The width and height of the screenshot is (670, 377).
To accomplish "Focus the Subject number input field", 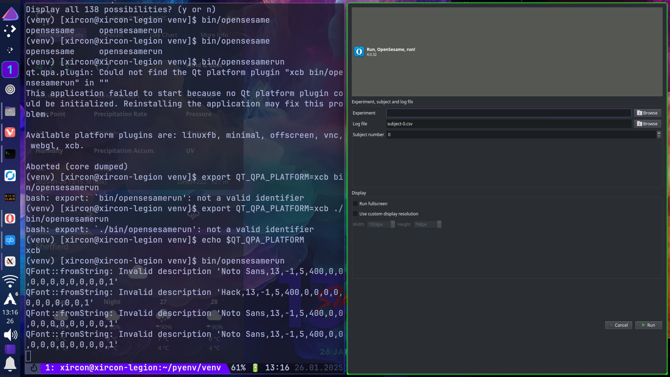I will click(521, 134).
